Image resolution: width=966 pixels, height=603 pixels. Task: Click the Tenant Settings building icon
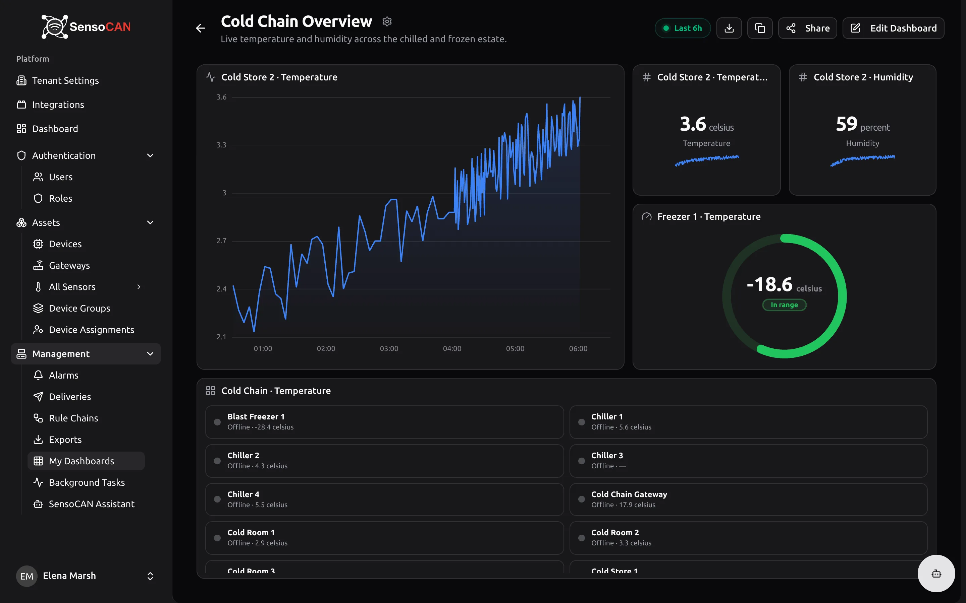click(21, 80)
